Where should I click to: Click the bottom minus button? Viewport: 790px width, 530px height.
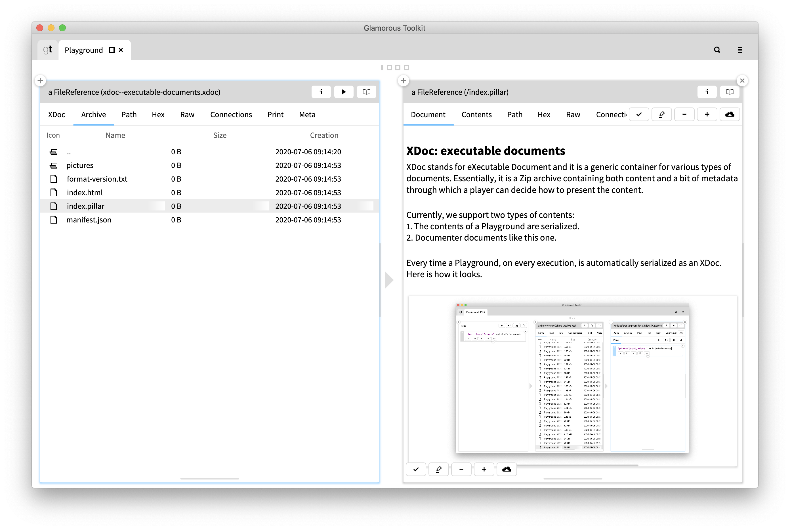point(461,469)
